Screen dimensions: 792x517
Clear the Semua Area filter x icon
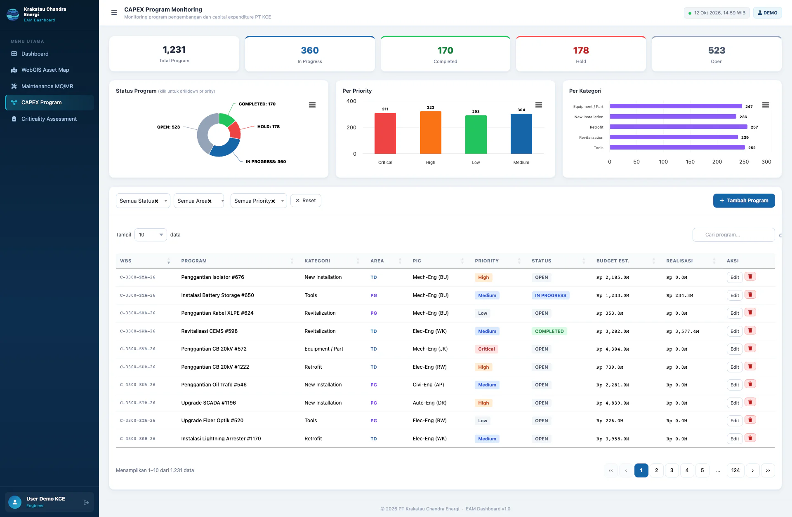pyautogui.click(x=210, y=201)
